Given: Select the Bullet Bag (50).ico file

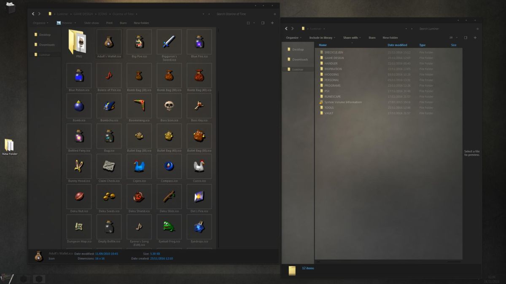Looking at the screenshot, I should tap(199, 138).
